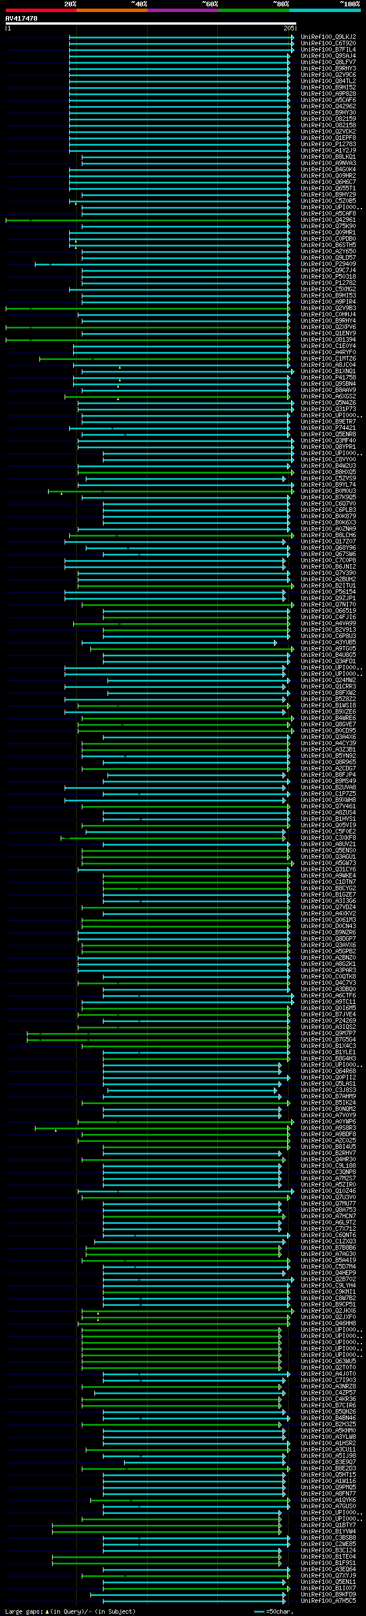This screenshot has height=1616, width=366.
Task: Select the UniRef100_B9HY29 label
Action: 328,194
